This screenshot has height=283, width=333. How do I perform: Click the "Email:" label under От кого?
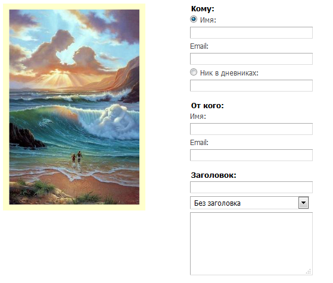(x=199, y=143)
